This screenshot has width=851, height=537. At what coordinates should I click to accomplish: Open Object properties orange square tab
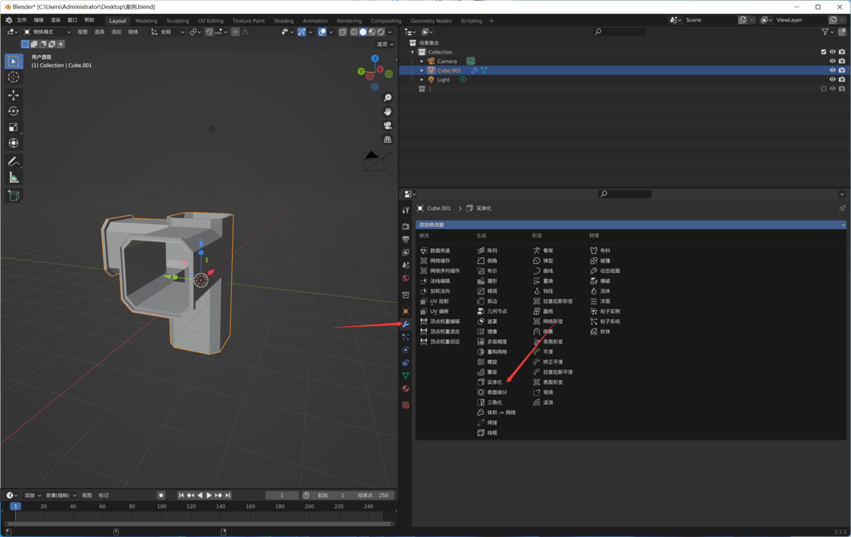406,311
